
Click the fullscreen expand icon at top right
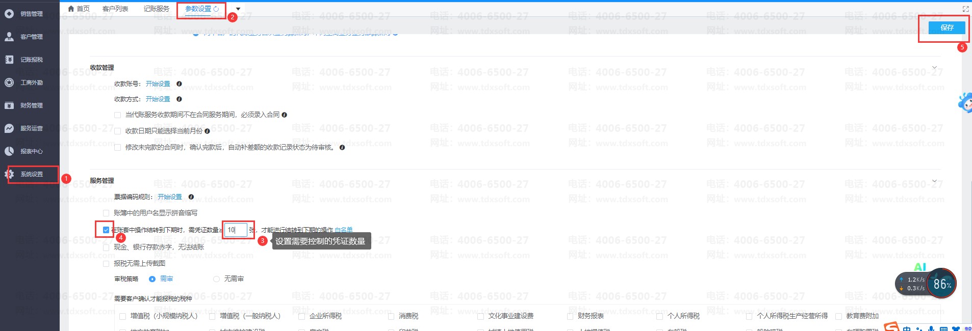[965, 9]
